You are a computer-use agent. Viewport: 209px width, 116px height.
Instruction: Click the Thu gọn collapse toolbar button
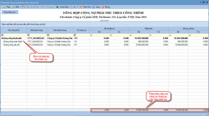pyautogui.click(x=48, y=7)
